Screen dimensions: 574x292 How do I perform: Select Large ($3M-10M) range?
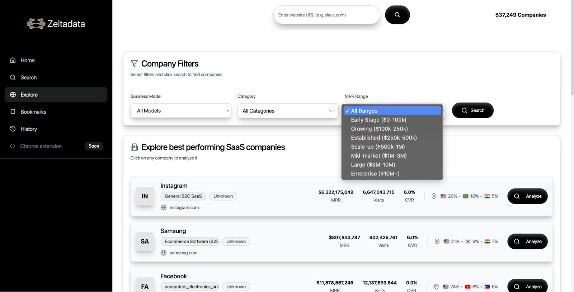point(392,164)
